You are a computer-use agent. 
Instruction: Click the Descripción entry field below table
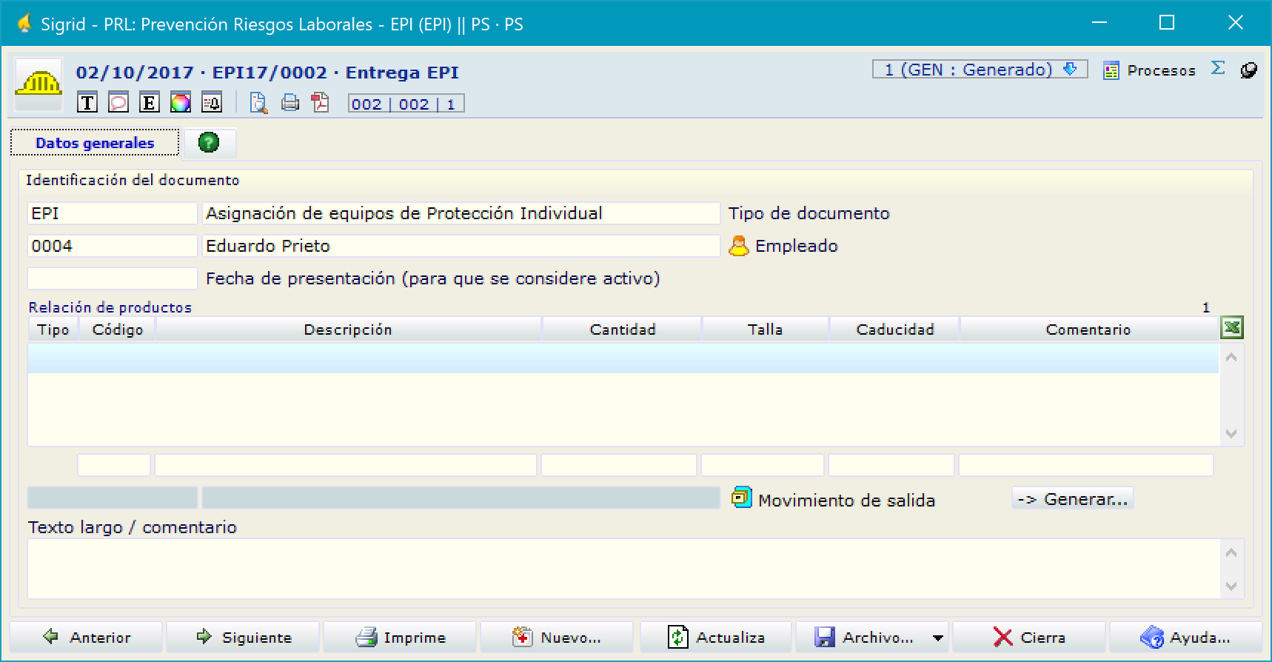[346, 465]
